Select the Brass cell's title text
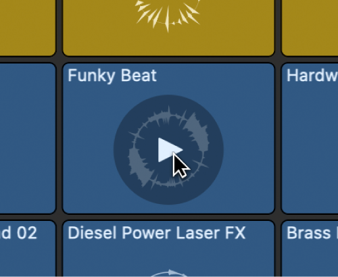Viewport: 338px width, 277px height. pyautogui.click(x=312, y=233)
